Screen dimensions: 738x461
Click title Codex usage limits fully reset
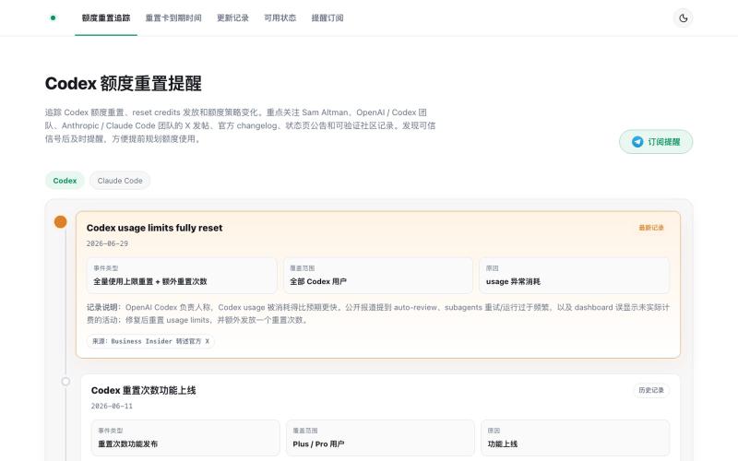(x=154, y=228)
